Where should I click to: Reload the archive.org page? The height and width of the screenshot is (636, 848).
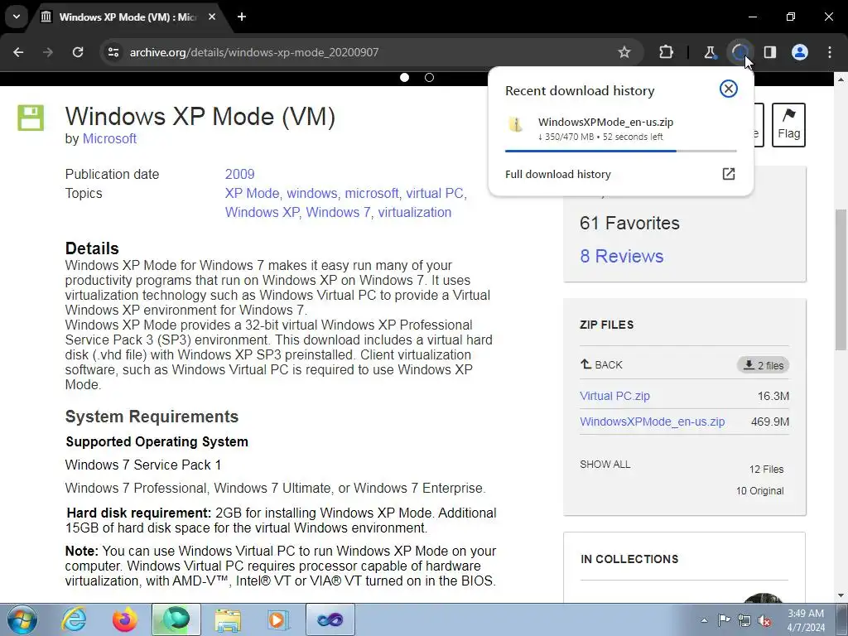(78, 52)
